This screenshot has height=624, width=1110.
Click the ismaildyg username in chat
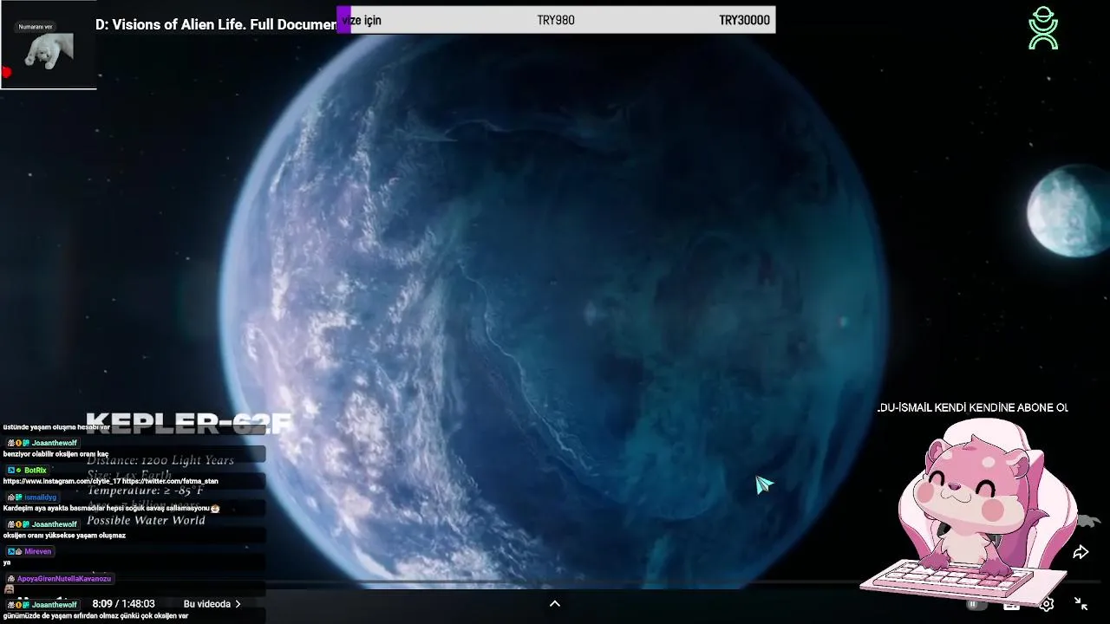tap(40, 497)
